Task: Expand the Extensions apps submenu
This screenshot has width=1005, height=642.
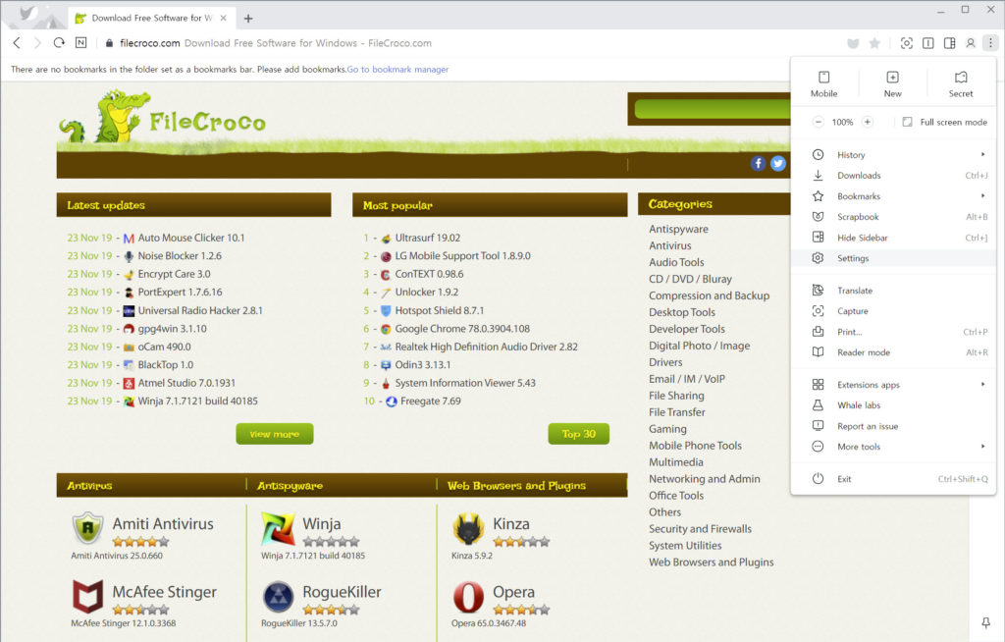Action: tap(893, 385)
